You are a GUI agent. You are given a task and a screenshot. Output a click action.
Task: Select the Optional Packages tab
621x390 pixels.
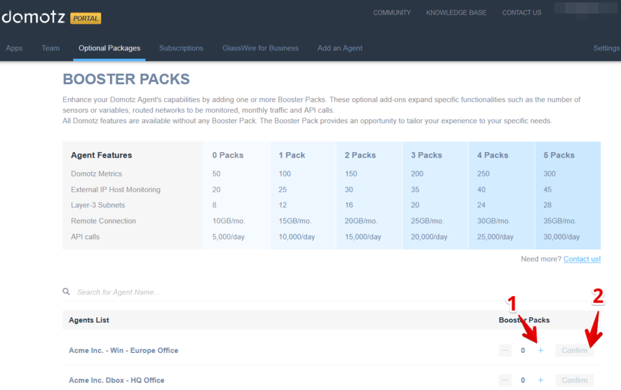109,49
